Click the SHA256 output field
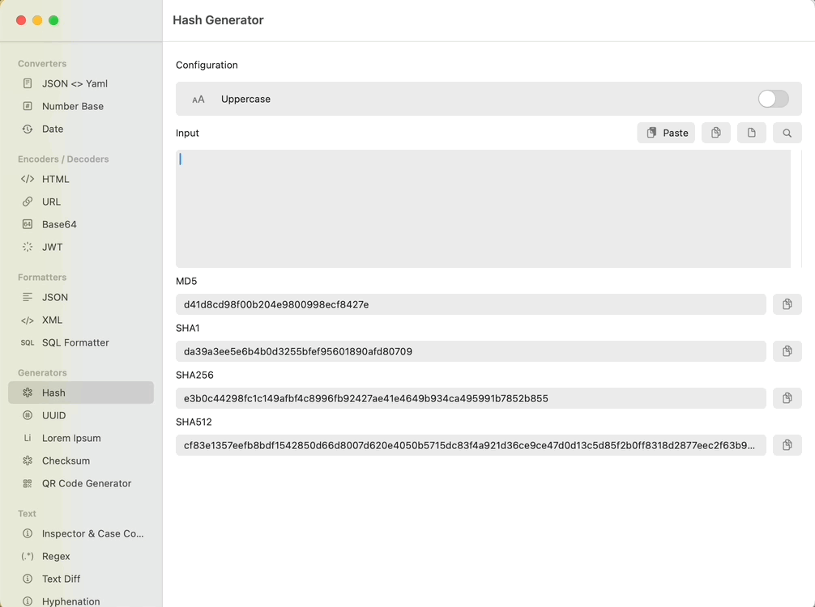This screenshot has width=815, height=607. point(471,398)
